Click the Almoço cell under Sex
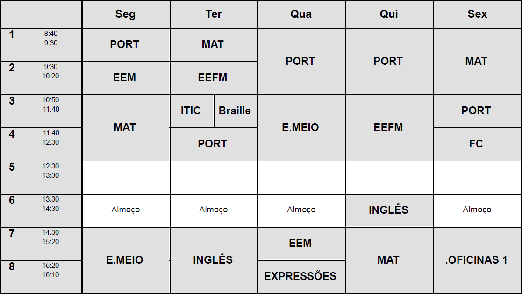This screenshot has width=522, height=294. pyautogui.click(x=477, y=210)
